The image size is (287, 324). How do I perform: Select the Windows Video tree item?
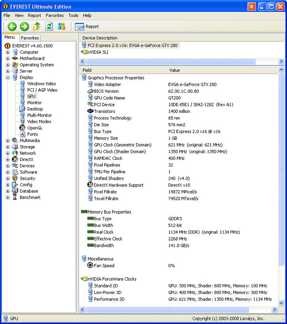click(42, 84)
